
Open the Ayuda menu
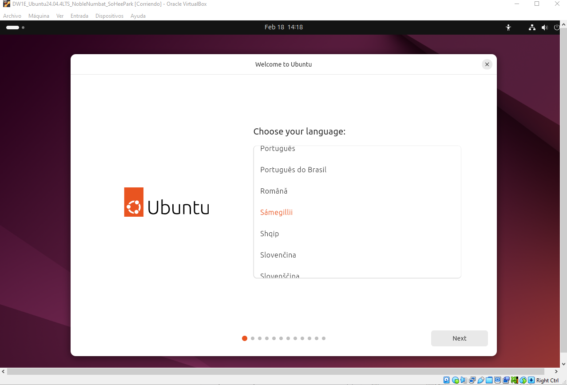pyautogui.click(x=138, y=16)
